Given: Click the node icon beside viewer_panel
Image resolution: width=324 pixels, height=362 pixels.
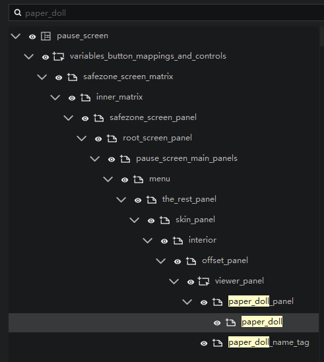Looking at the screenshot, I should click(204, 281).
